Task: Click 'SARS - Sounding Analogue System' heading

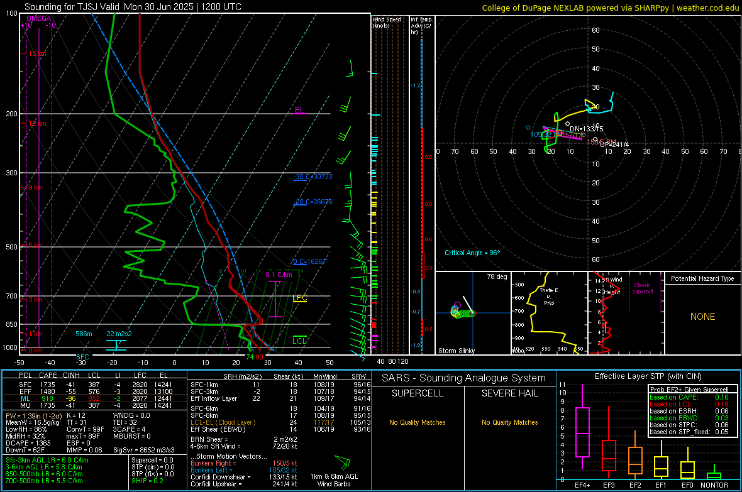Action: click(463, 378)
